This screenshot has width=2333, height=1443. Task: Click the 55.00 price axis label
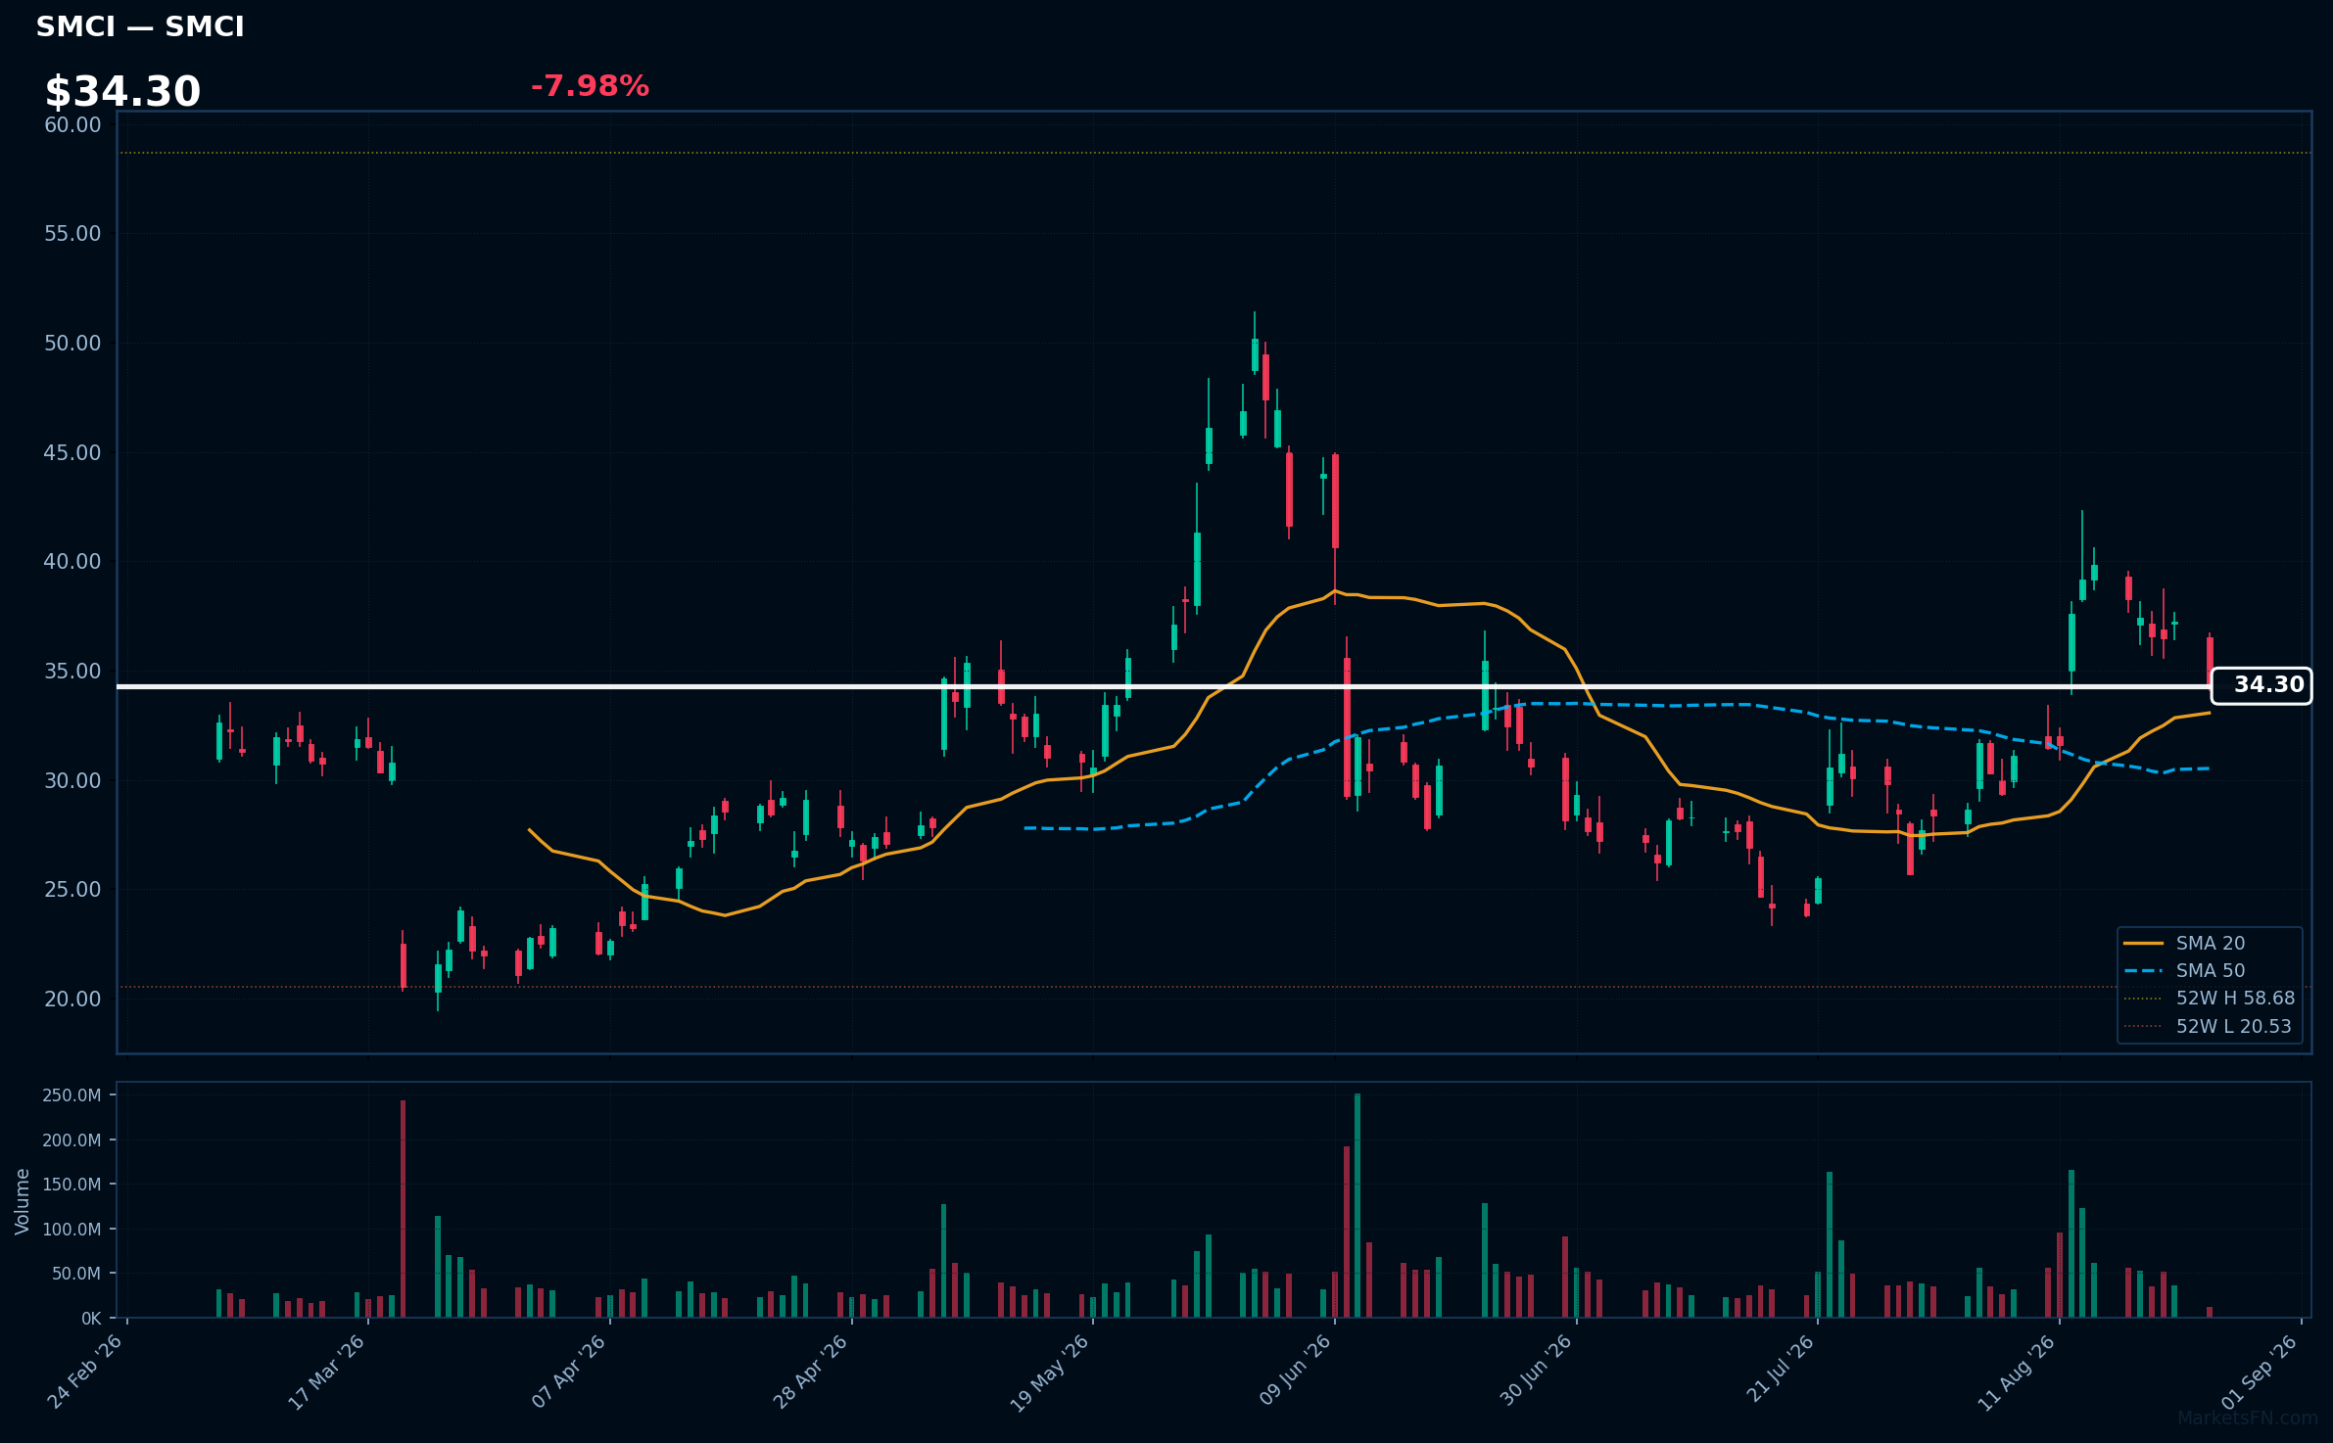pyautogui.click(x=72, y=234)
